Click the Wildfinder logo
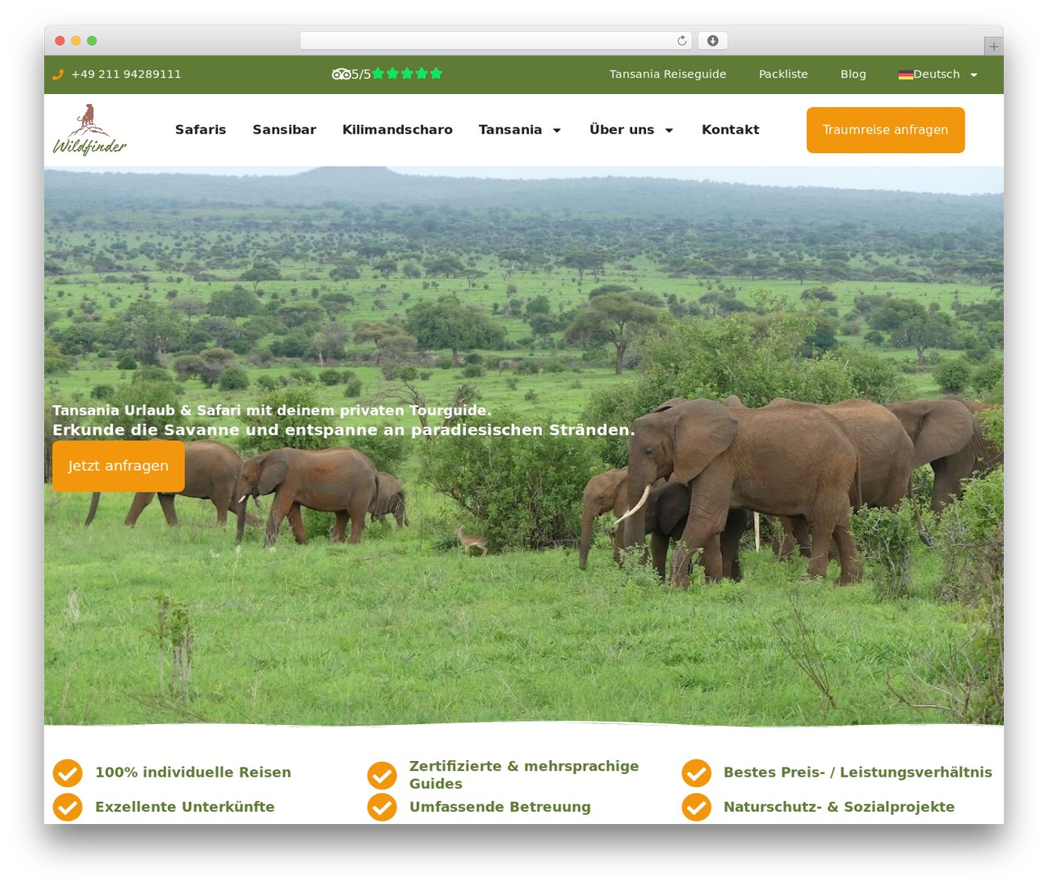Screen dimensions: 1048x887 pos(90,129)
